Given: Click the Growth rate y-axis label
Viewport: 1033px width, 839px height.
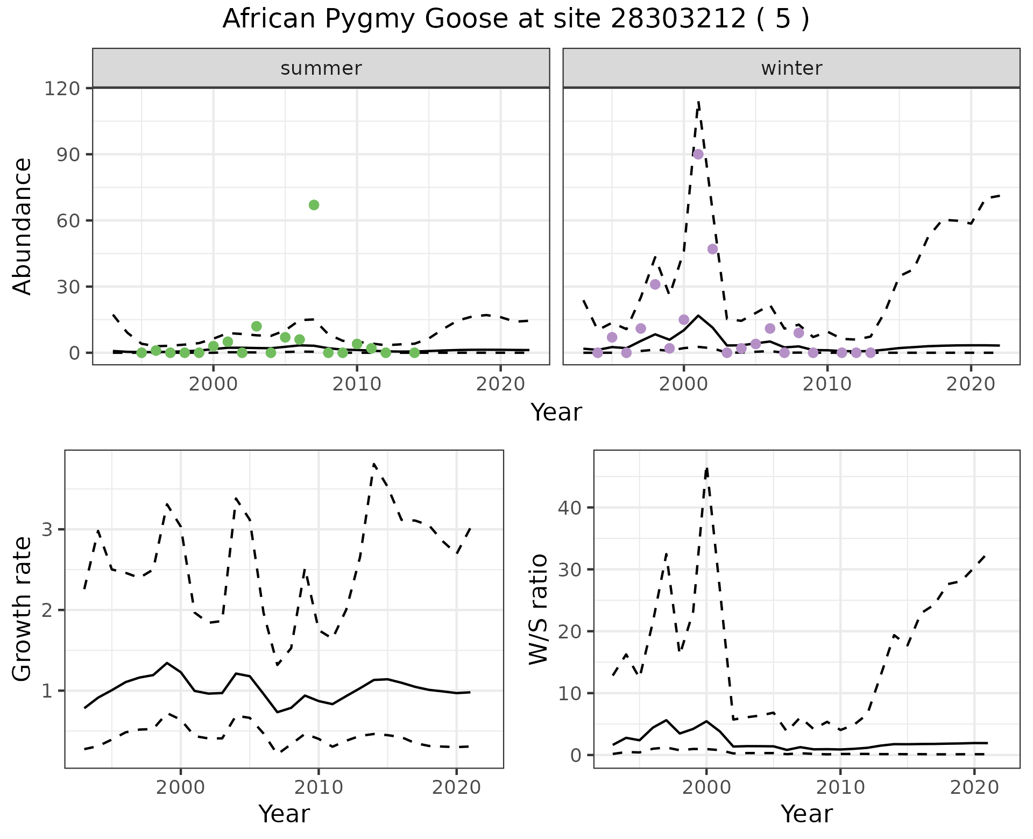Looking at the screenshot, I should [x=23, y=609].
